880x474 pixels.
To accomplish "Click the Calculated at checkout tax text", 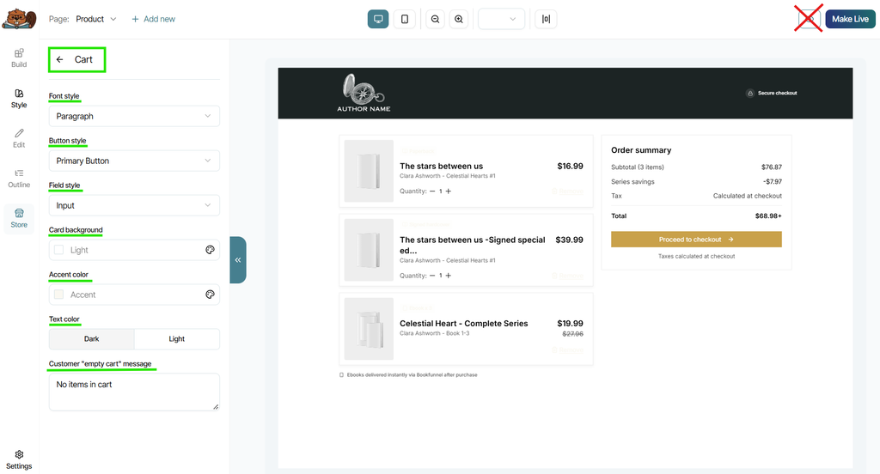I will [x=747, y=196].
